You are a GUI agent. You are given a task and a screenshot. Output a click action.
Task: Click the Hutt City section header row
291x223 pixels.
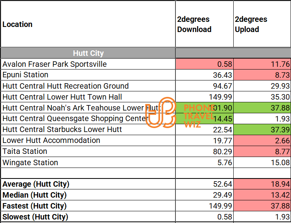point(88,53)
